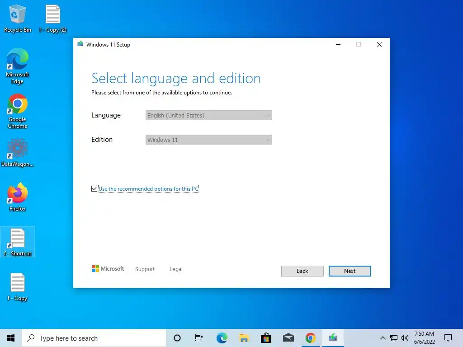Uncheck Use the recommended options checkbox
The image size is (463, 347).
coord(94,188)
